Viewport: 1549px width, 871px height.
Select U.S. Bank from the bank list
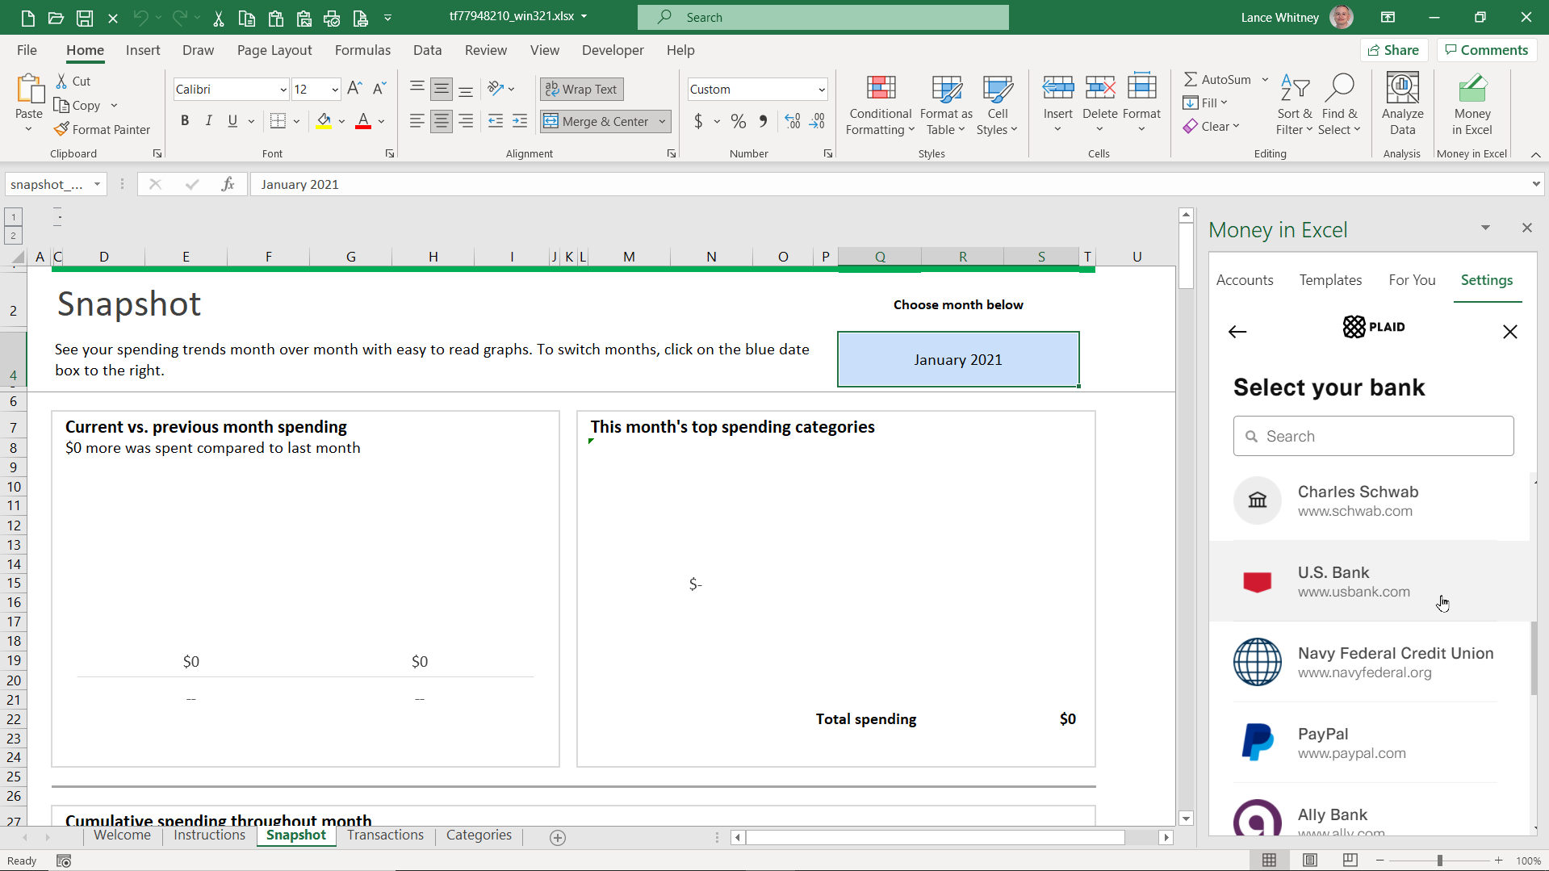click(x=1369, y=581)
